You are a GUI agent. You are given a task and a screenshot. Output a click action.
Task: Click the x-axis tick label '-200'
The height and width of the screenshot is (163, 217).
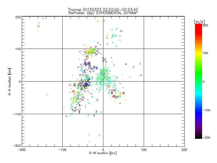(22, 150)
